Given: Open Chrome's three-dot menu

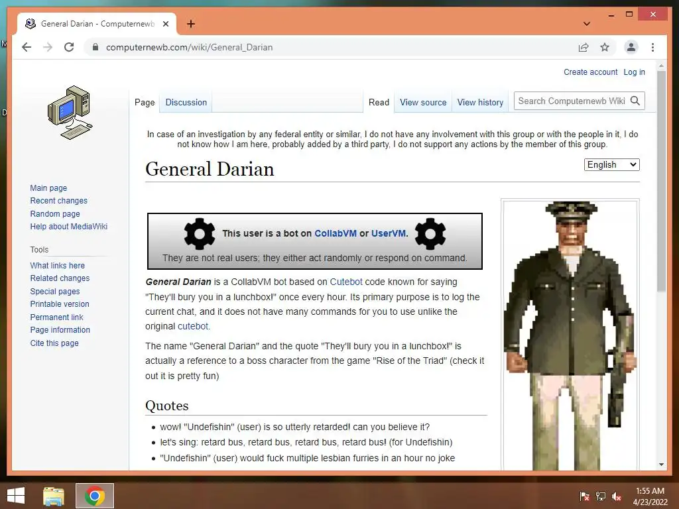Looking at the screenshot, I should click(652, 47).
